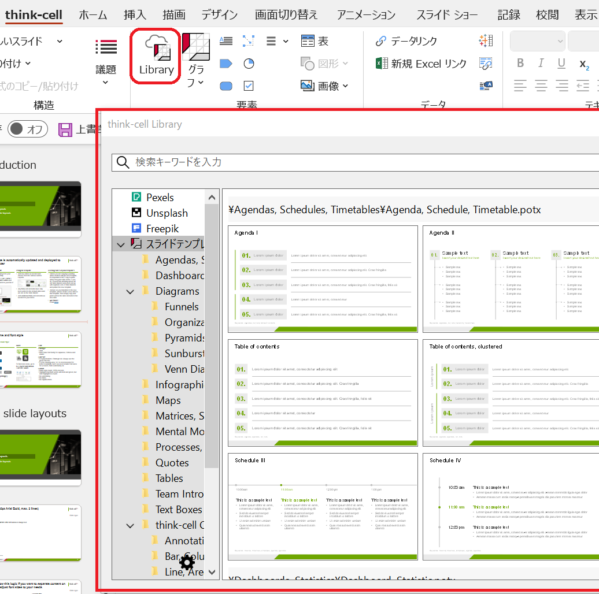Open the アニメーション ribbon tab
The image size is (599, 594).
[366, 15]
